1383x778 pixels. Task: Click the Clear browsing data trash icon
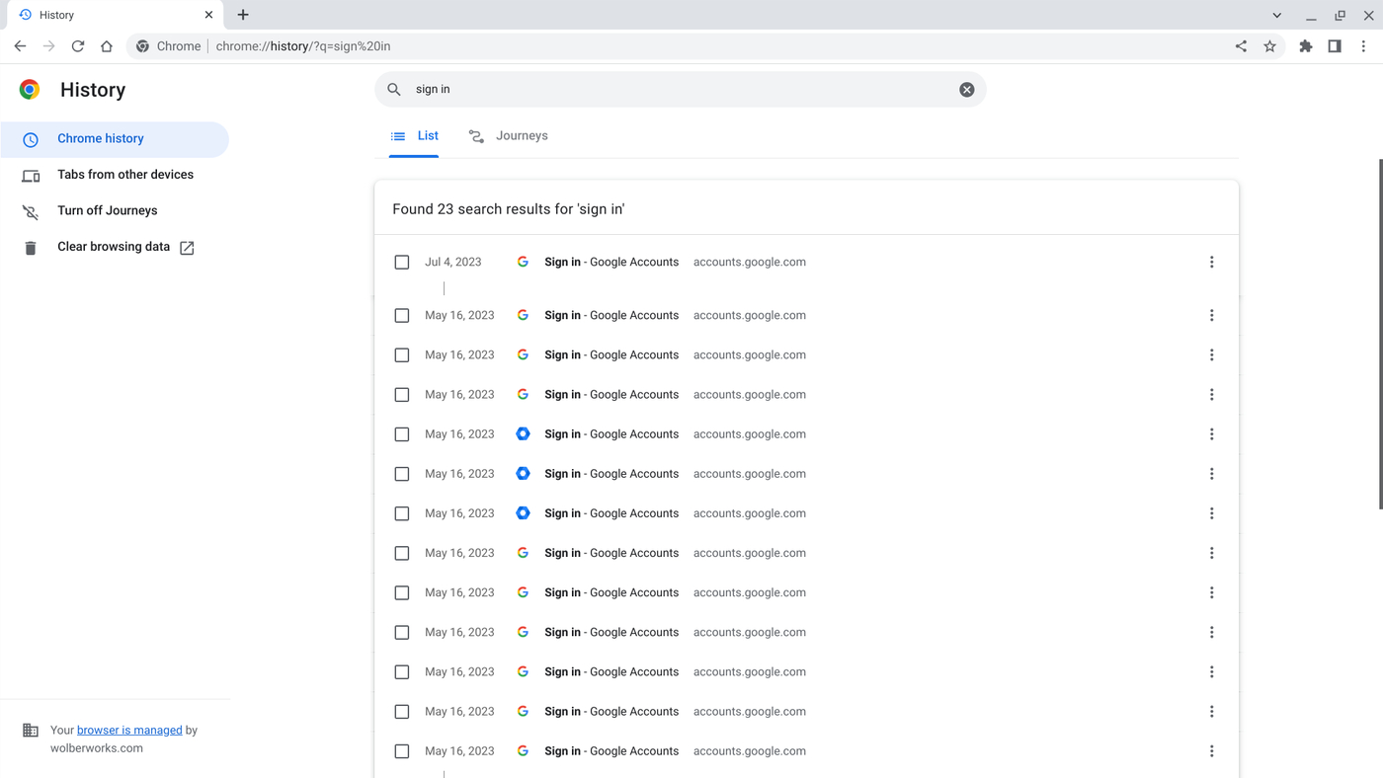30,247
